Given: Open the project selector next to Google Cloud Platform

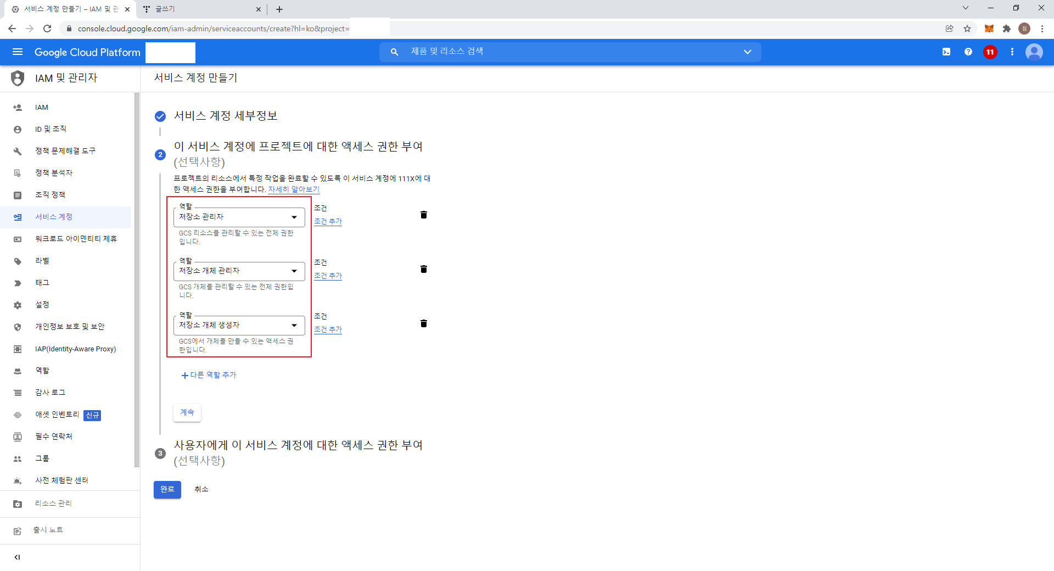Looking at the screenshot, I should coord(171,53).
